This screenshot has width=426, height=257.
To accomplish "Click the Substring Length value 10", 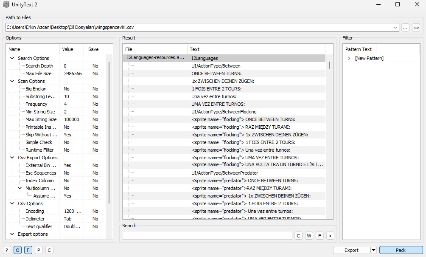I will (x=67, y=96).
